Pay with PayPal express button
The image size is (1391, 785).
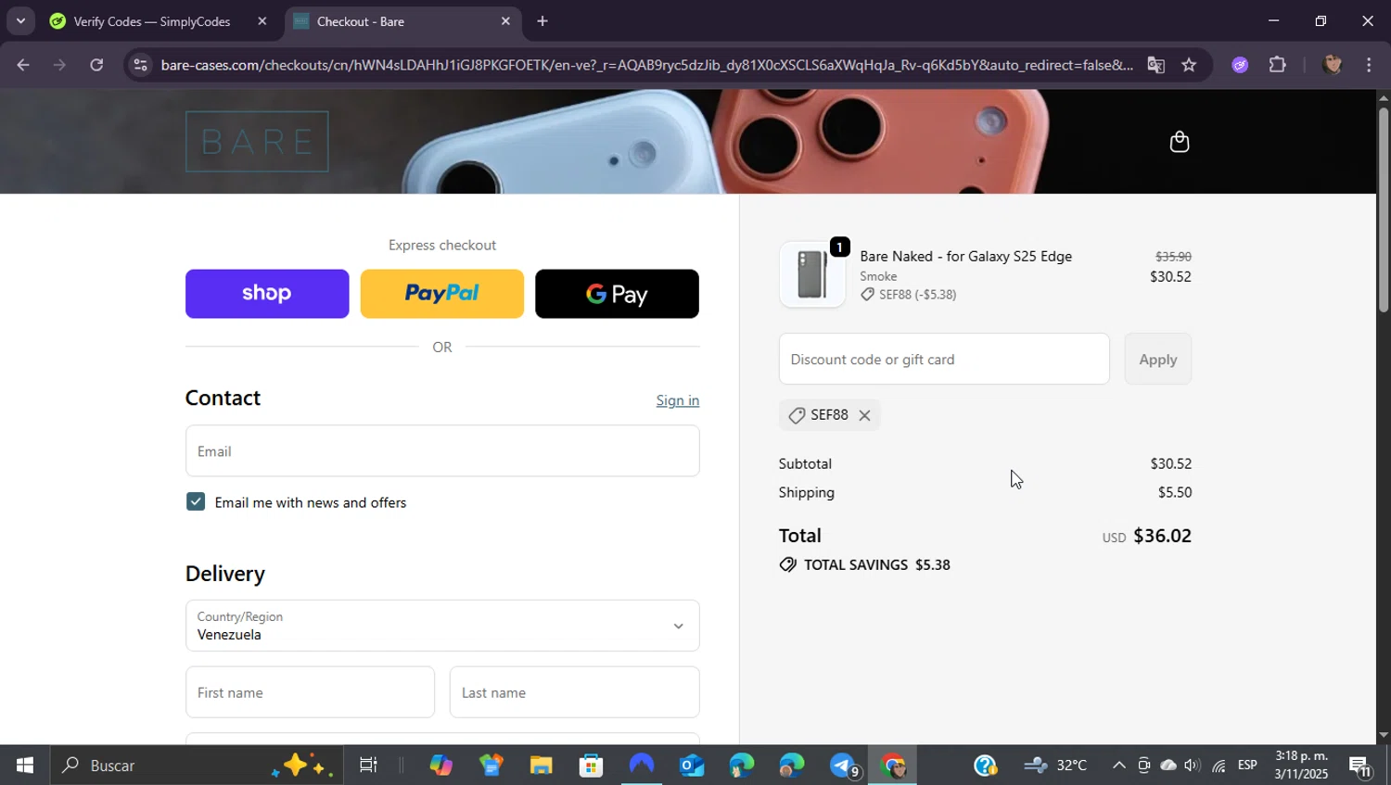tap(441, 294)
